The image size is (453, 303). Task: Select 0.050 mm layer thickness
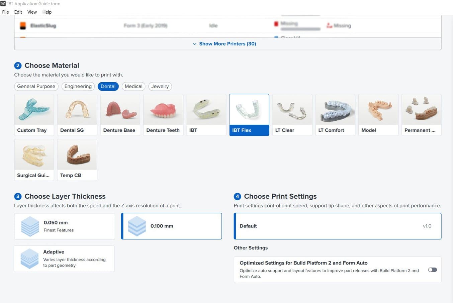(x=64, y=226)
